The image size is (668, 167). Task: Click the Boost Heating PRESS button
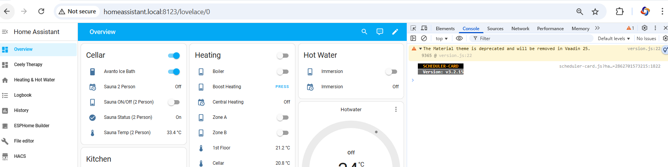[x=282, y=87]
